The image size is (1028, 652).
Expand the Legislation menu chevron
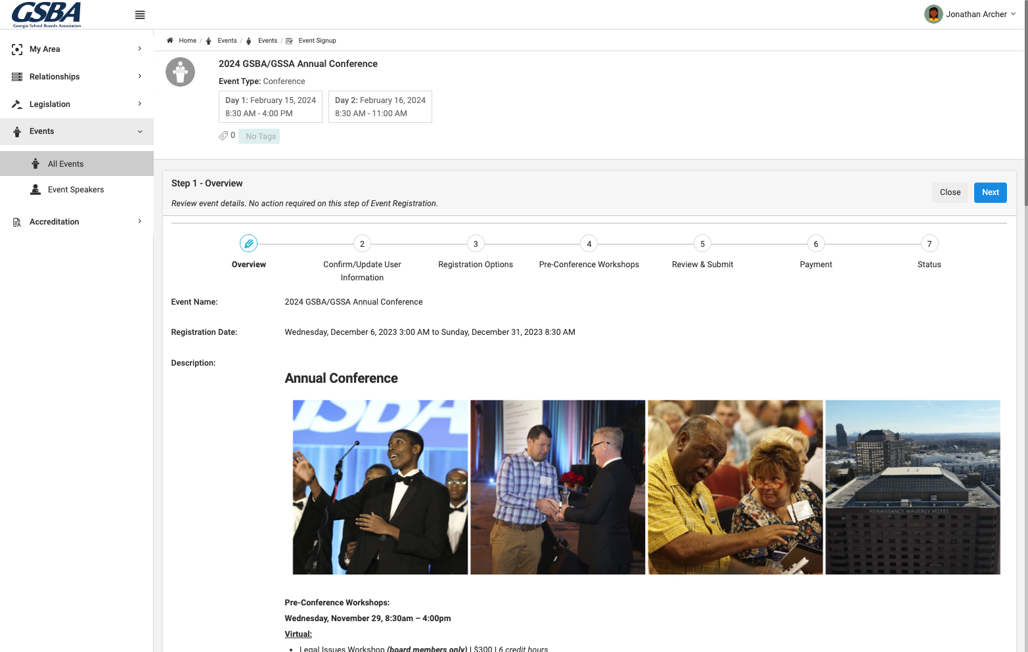[x=140, y=104]
